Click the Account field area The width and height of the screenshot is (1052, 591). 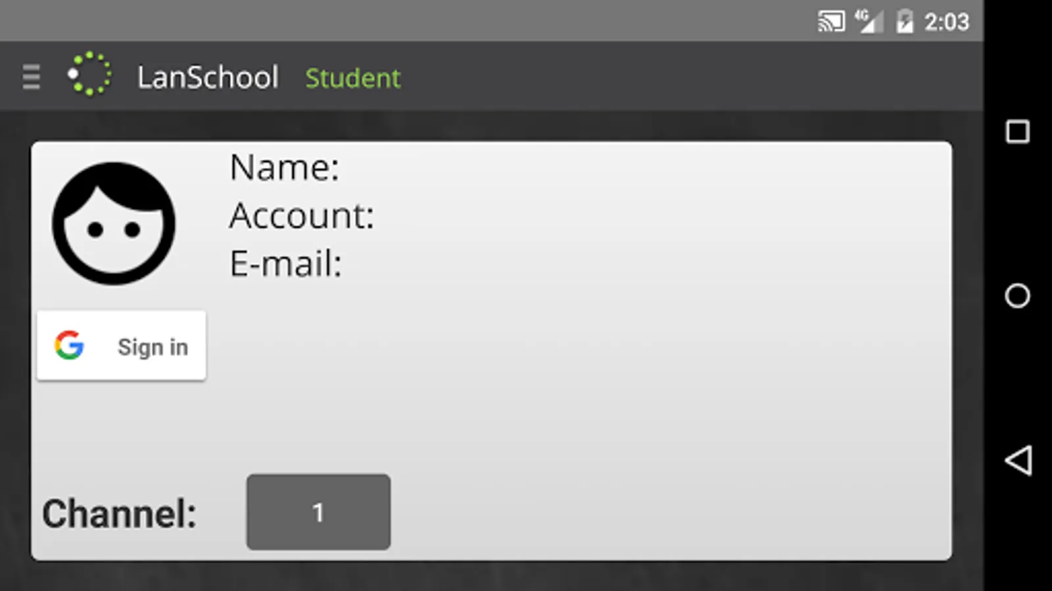click(302, 215)
